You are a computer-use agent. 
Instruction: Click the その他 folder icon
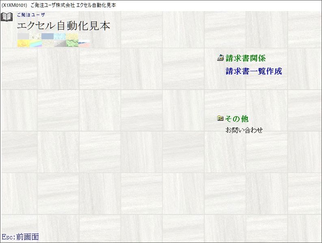[x=220, y=118]
